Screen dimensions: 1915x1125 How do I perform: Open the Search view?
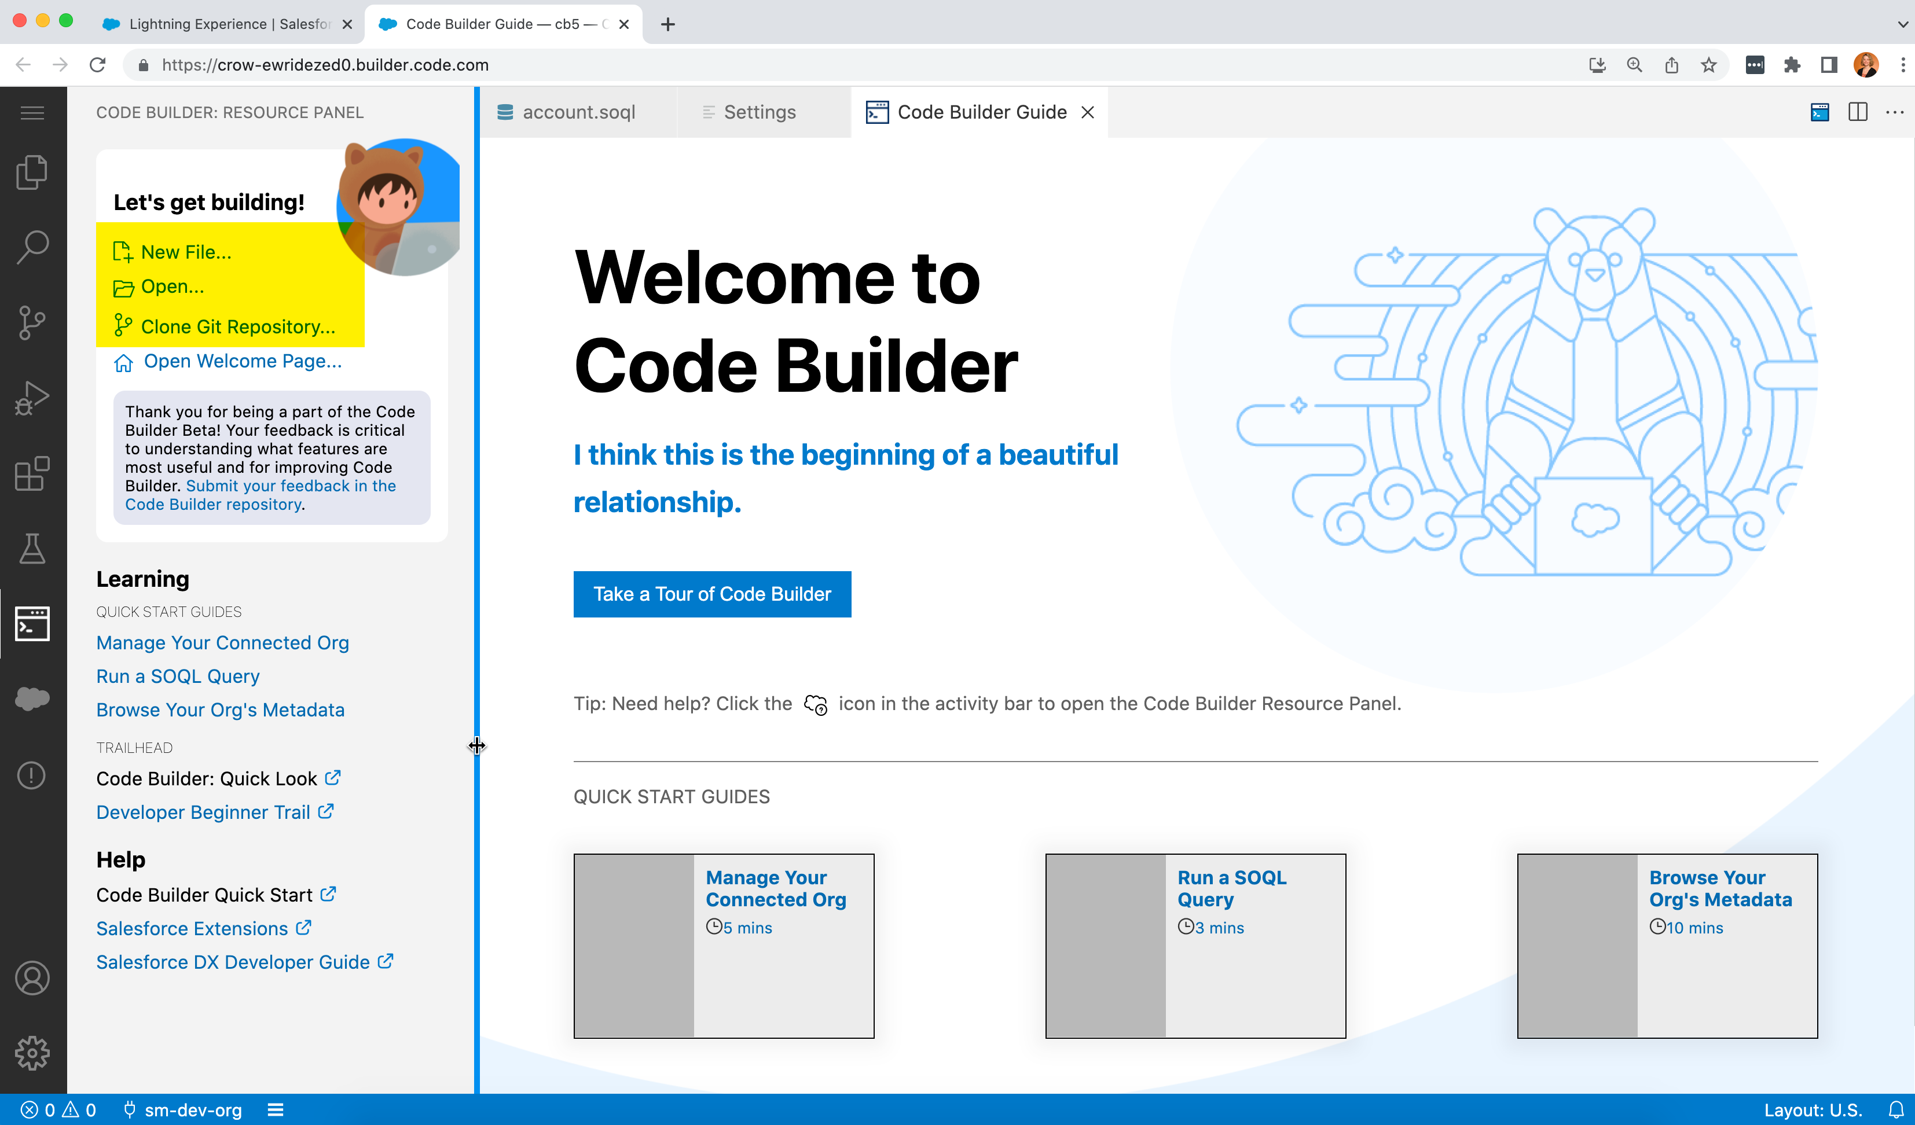[32, 246]
